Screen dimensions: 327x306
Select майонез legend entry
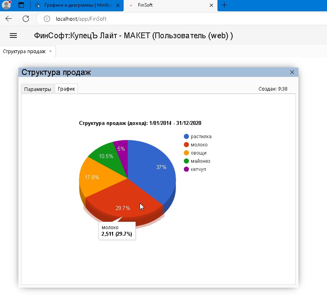[201, 161]
